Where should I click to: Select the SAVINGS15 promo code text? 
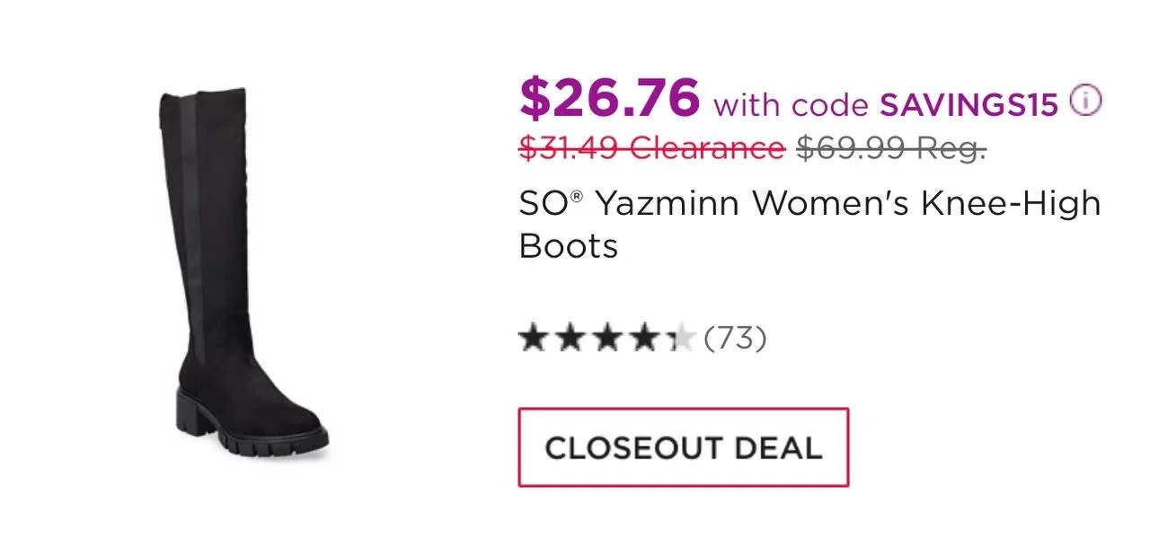(969, 105)
